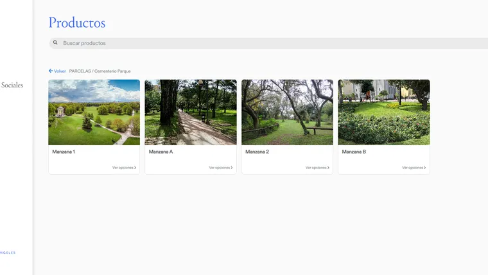488x275 pixels.
Task: Open the Manzana 2 woodland thumbnail
Action: [x=287, y=112]
